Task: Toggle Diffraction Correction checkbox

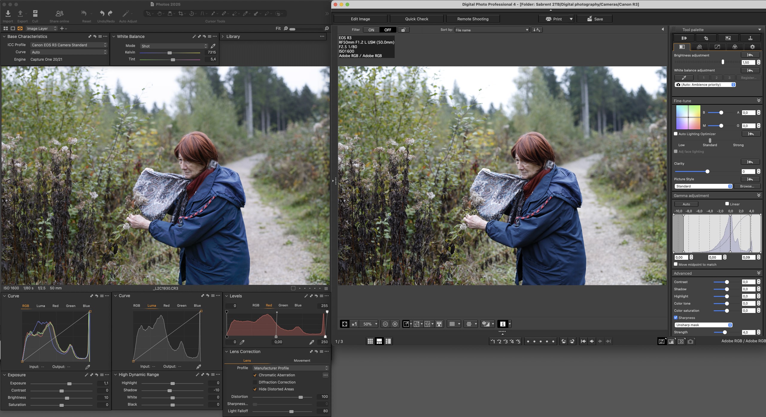Action: pyautogui.click(x=255, y=382)
